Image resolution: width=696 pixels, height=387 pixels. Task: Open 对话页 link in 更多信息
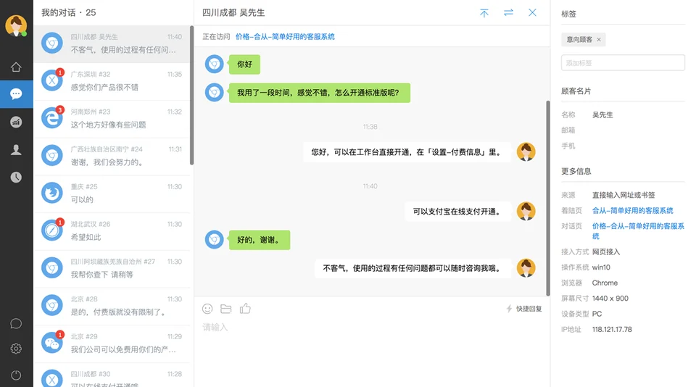pyautogui.click(x=638, y=230)
